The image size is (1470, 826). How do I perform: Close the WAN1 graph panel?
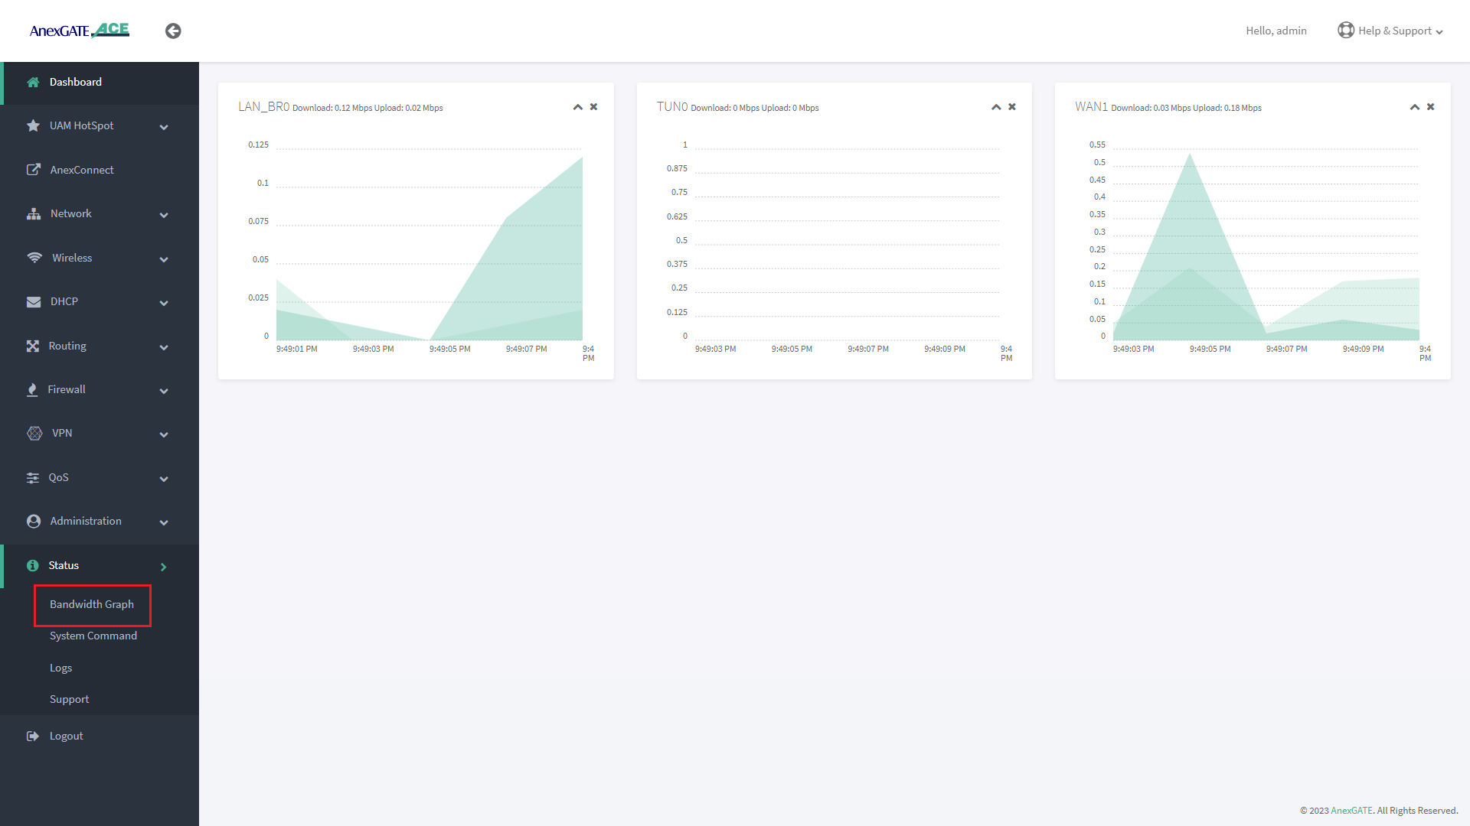pos(1430,107)
